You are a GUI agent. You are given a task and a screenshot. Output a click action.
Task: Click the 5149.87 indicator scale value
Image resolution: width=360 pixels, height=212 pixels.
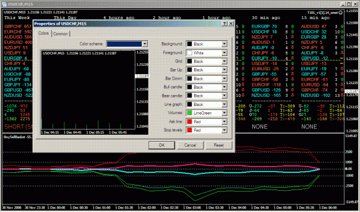click(x=351, y=136)
